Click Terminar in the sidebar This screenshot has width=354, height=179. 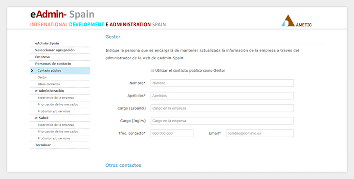point(43,145)
